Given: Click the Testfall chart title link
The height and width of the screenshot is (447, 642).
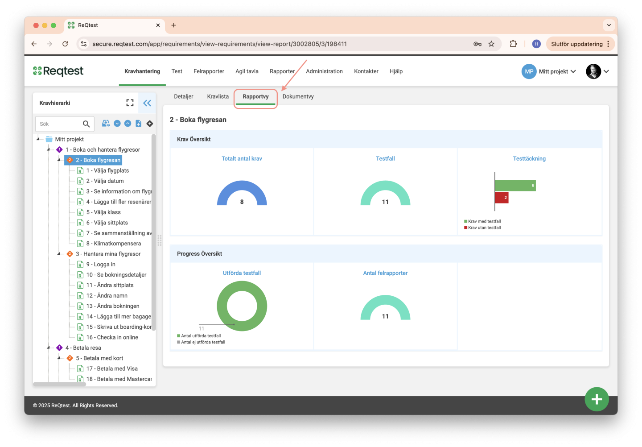Looking at the screenshot, I should point(385,158).
